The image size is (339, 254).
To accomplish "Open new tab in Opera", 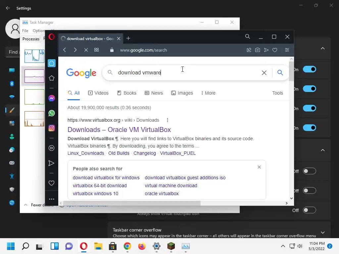I will (128, 38).
